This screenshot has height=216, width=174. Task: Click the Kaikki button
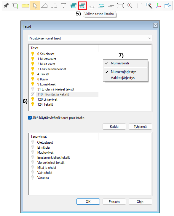click(x=114, y=127)
